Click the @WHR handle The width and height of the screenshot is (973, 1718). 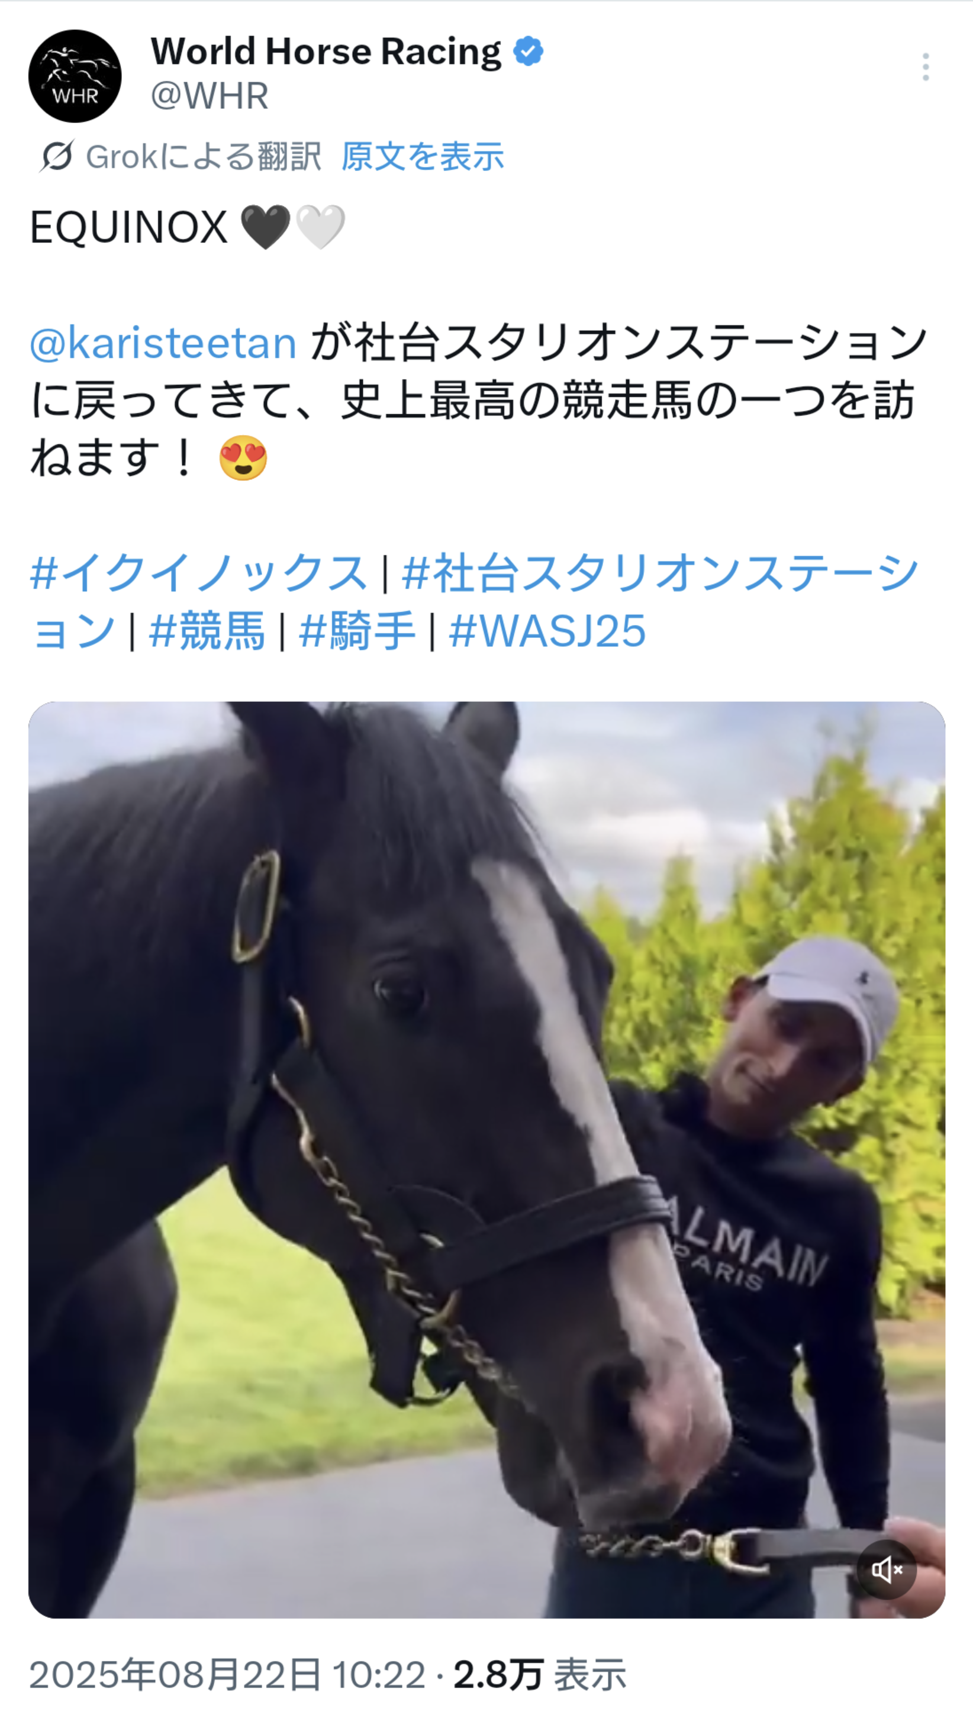tap(209, 95)
